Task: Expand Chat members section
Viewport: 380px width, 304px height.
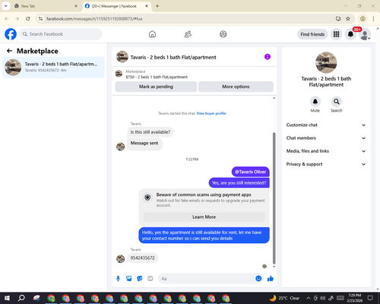Action: click(x=326, y=138)
